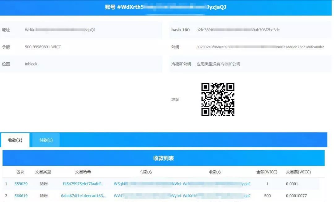
Task: Switch to the 收款(2) tab
Action: click(15, 140)
